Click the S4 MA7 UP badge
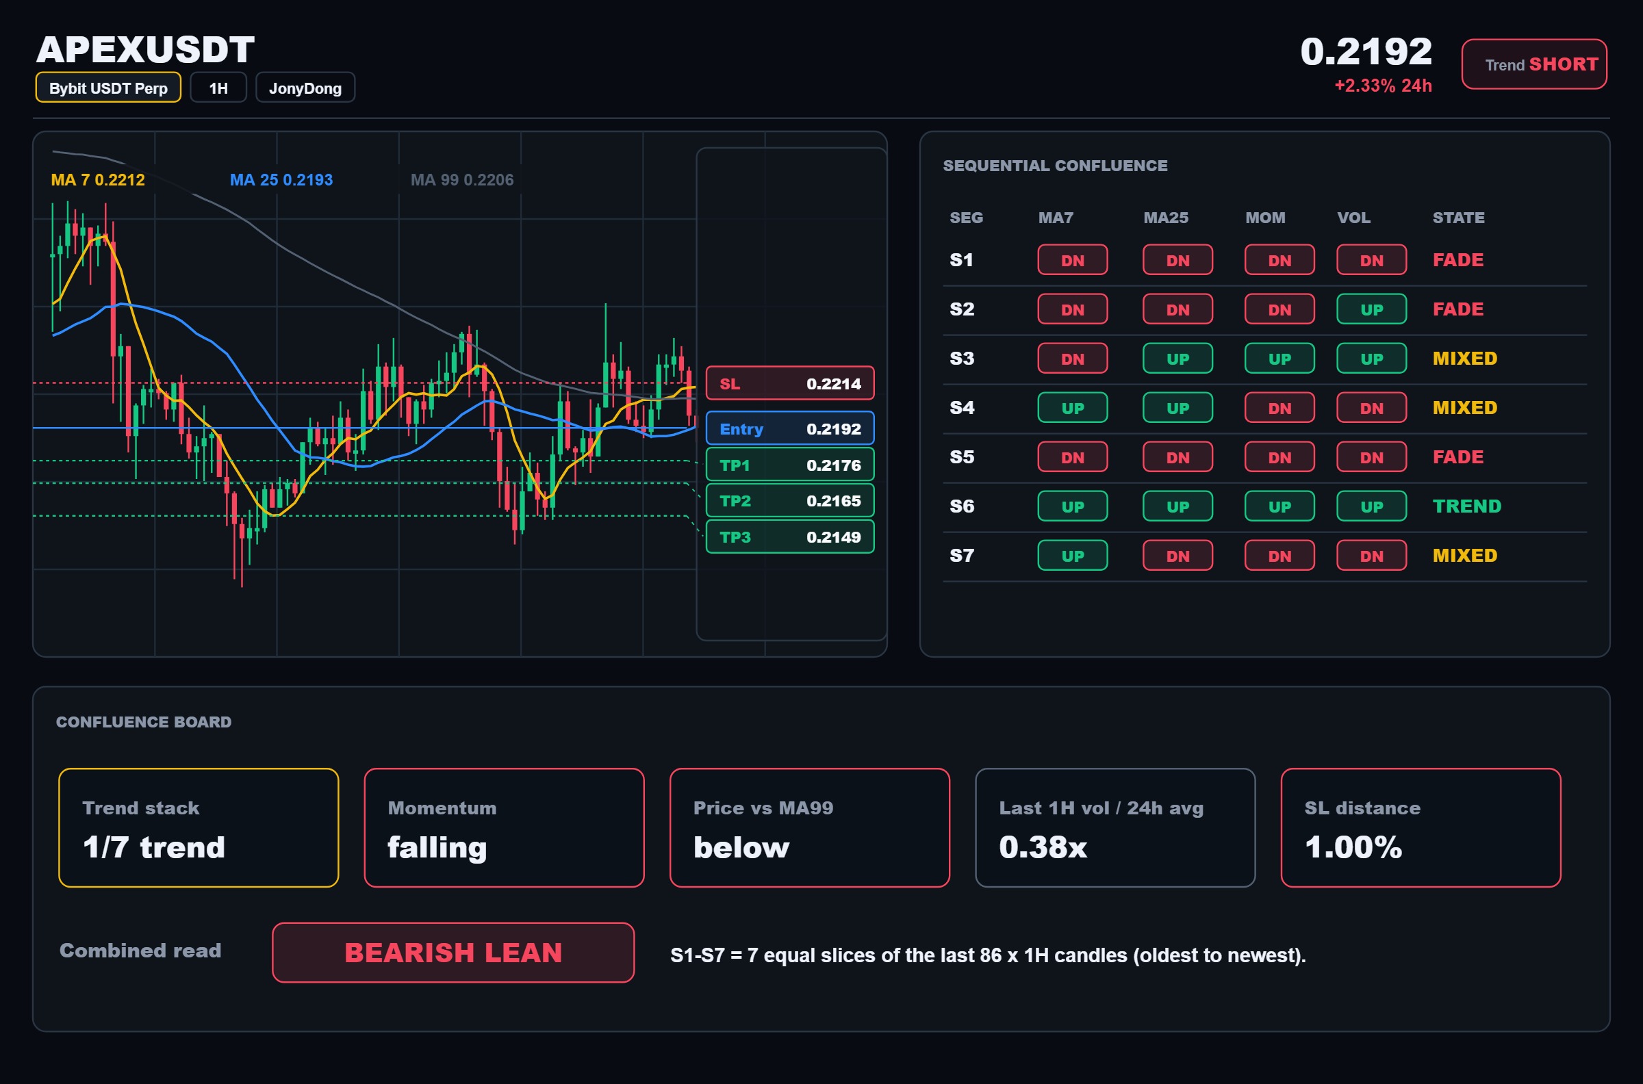Image resolution: width=1643 pixels, height=1084 pixels. 1073,408
